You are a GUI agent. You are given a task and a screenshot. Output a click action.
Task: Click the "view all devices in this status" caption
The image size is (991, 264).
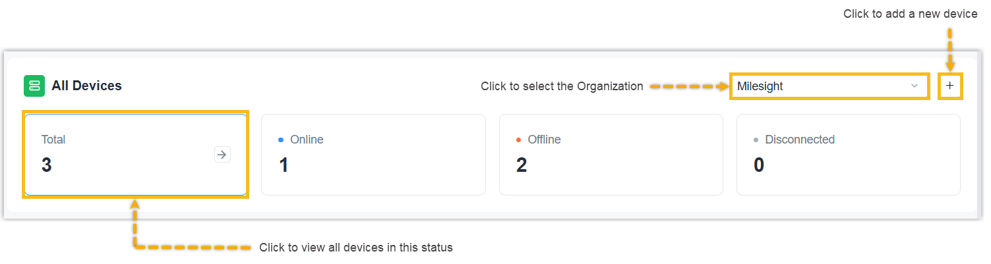[356, 248]
